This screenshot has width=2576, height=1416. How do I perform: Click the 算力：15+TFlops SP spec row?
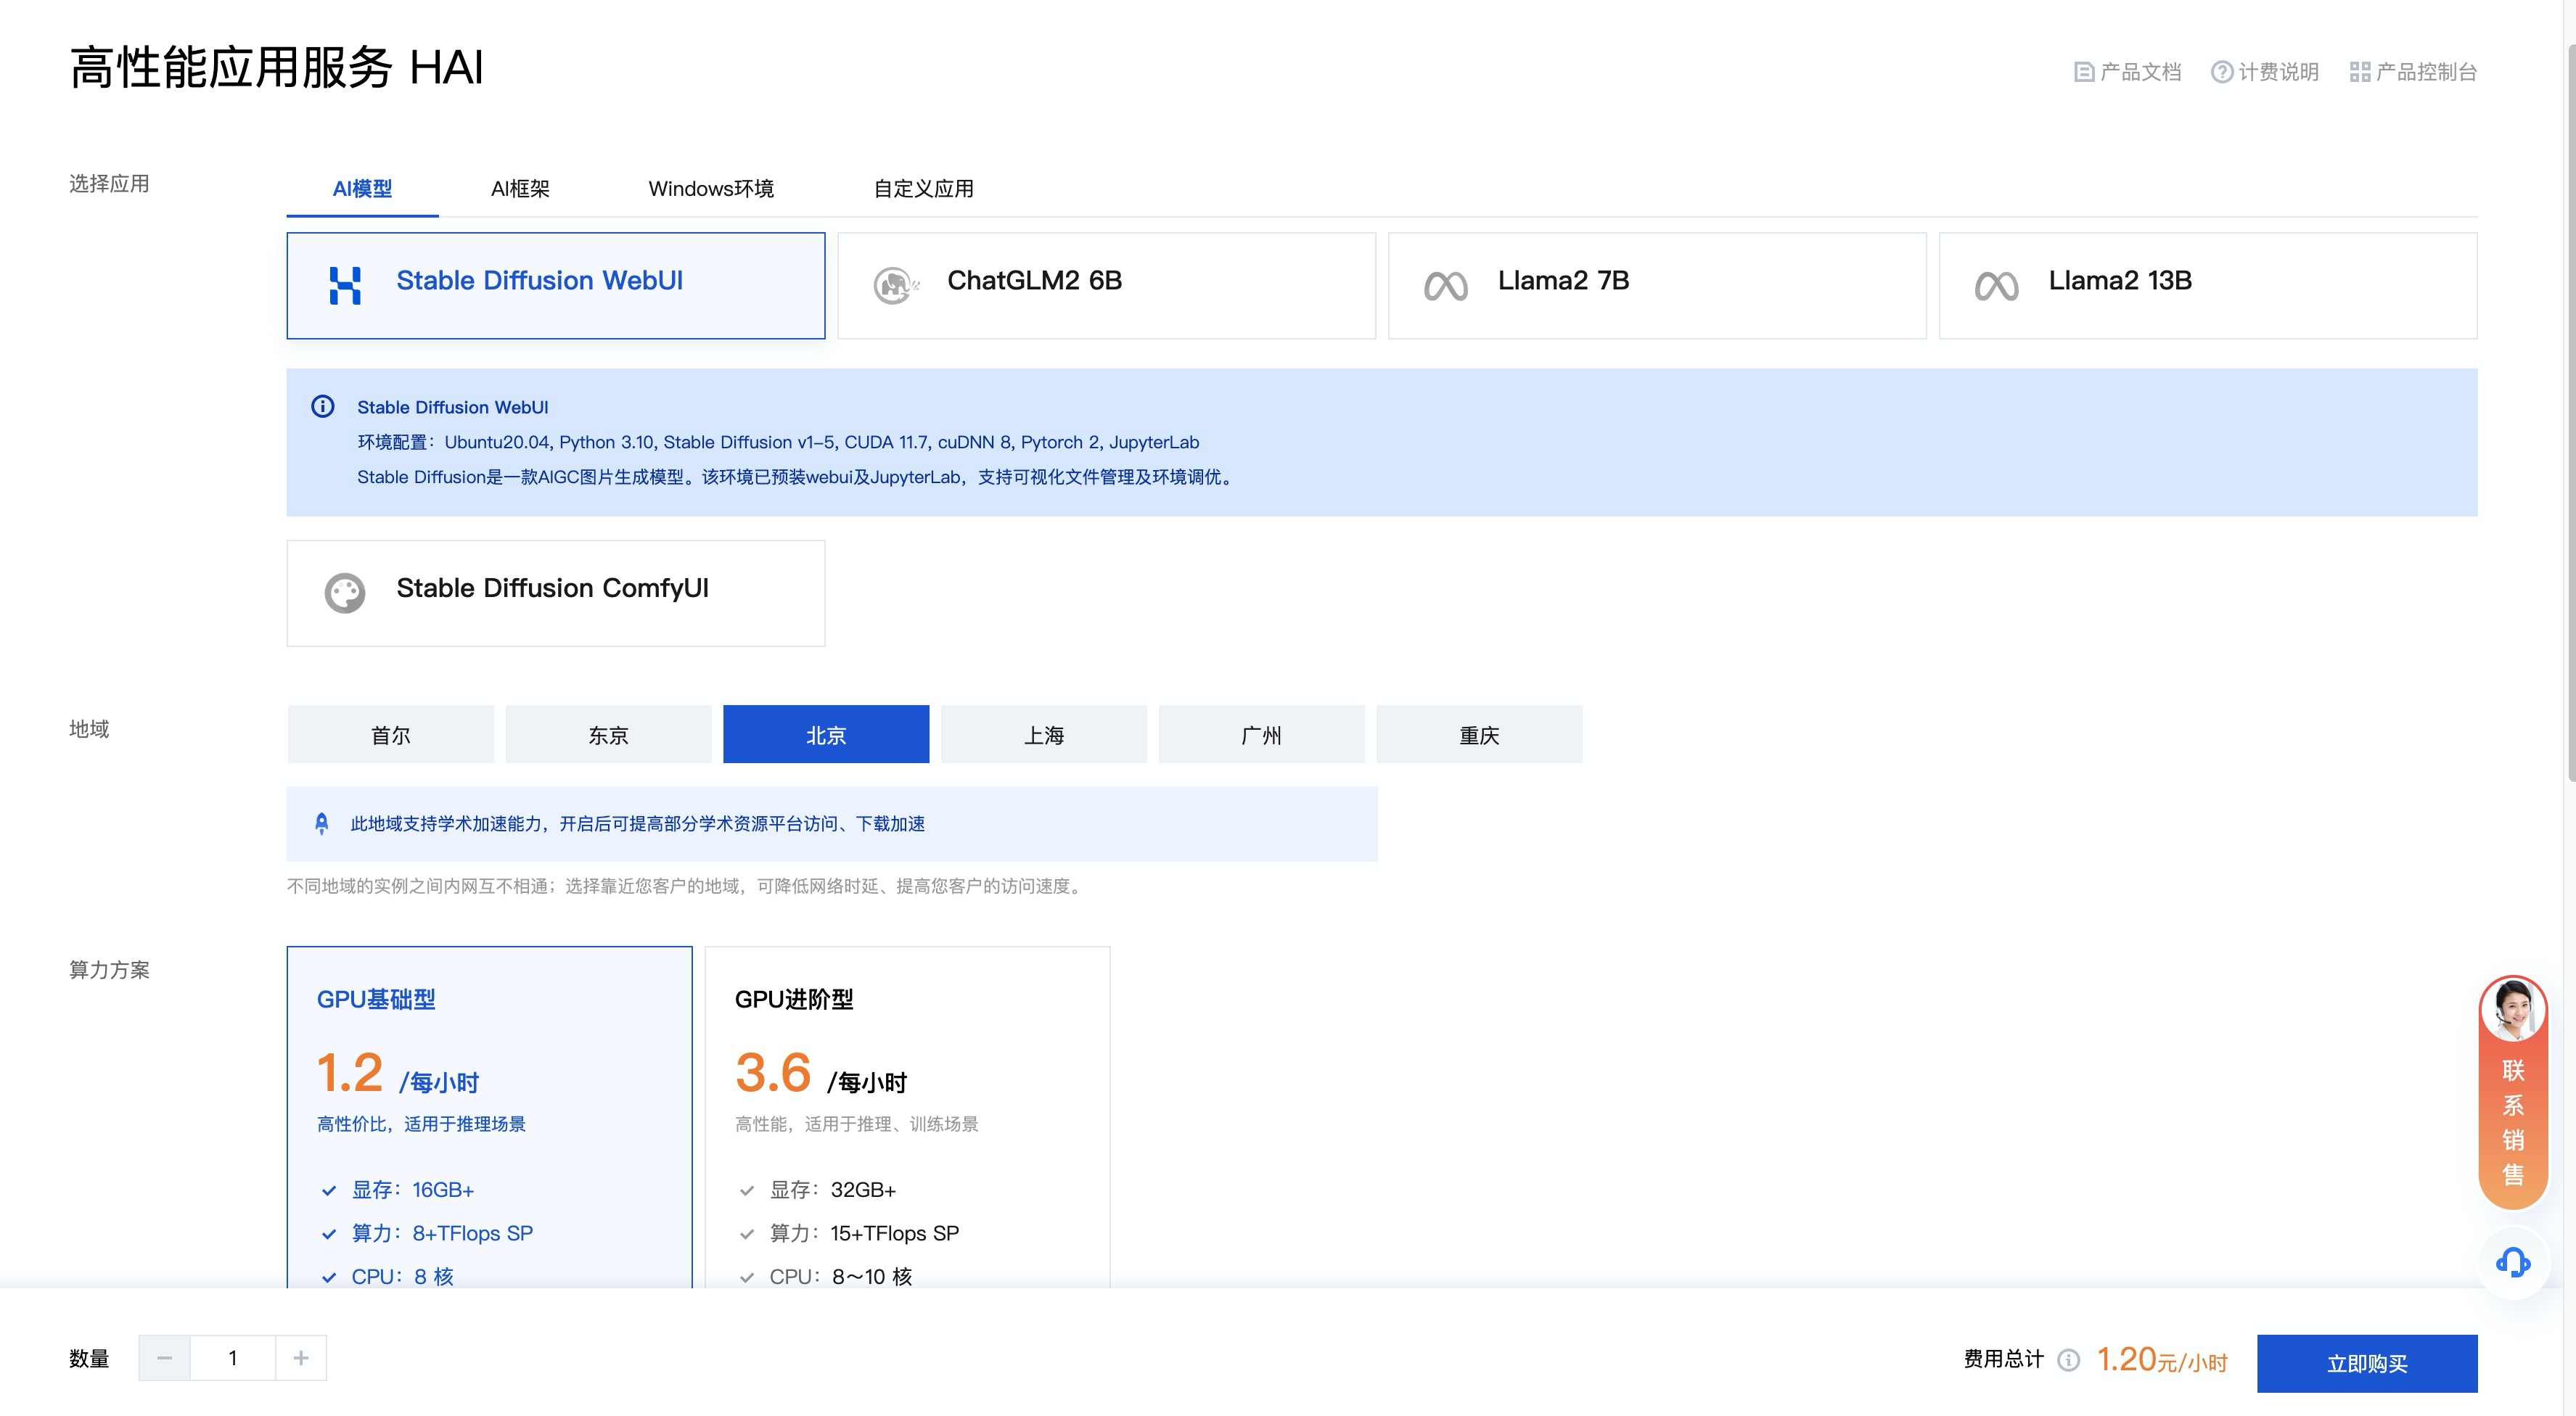(849, 1233)
